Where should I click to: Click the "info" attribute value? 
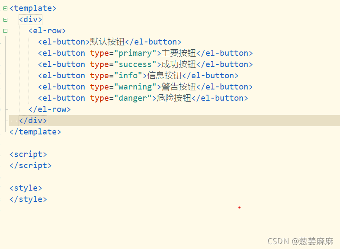[x=128, y=76]
